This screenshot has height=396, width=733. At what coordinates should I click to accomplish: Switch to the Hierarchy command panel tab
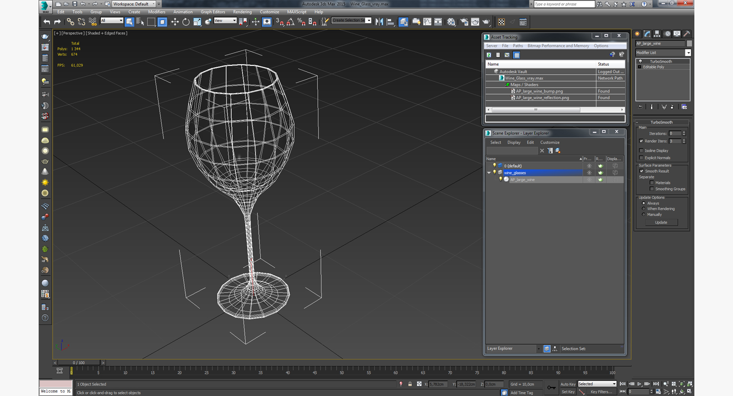click(x=657, y=34)
